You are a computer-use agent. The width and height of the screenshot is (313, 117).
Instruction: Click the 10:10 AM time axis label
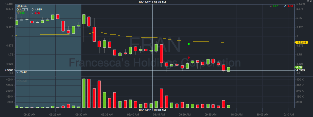click(288, 114)
